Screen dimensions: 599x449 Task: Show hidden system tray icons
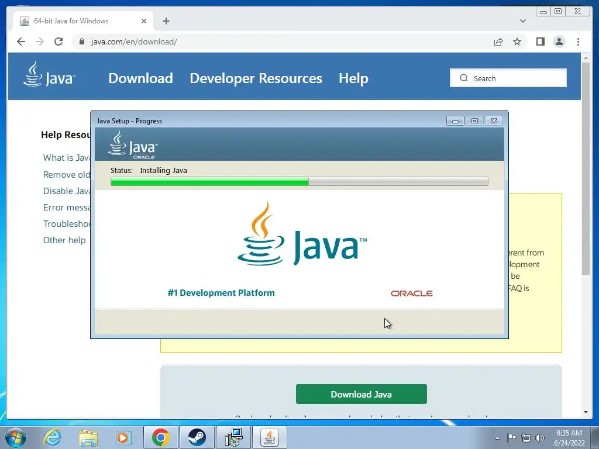(x=497, y=438)
